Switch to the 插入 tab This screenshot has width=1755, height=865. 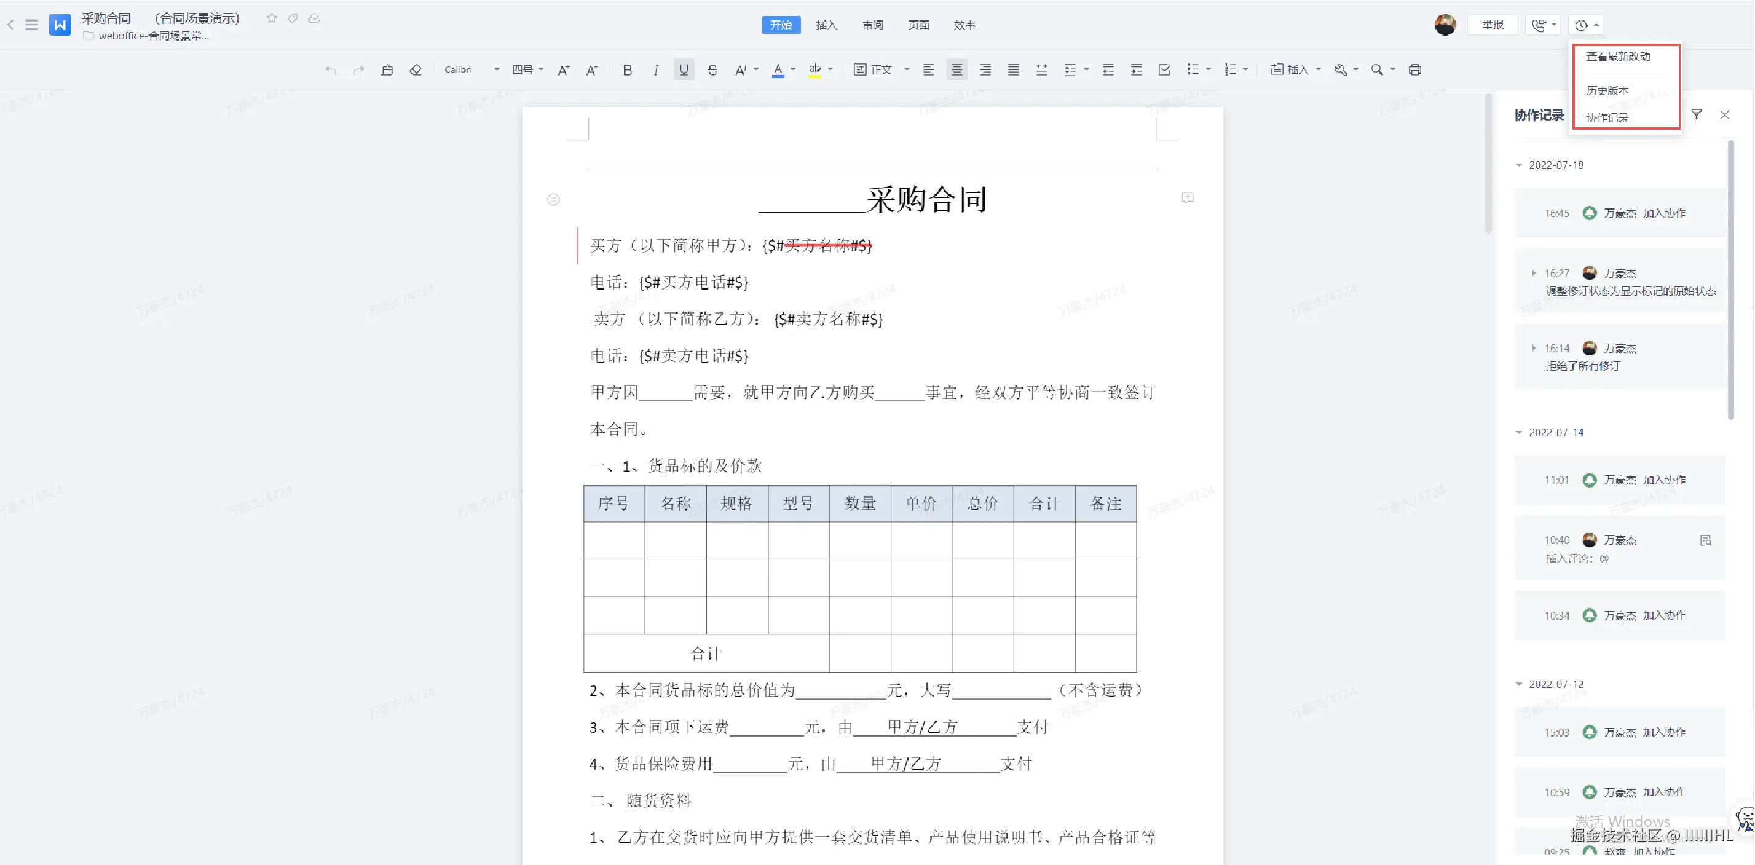coord(826,25)
